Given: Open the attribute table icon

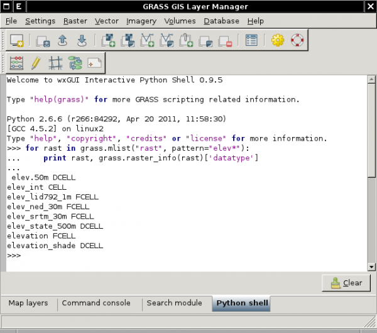Looking at the screenshot, I should [x=251, y=41].
